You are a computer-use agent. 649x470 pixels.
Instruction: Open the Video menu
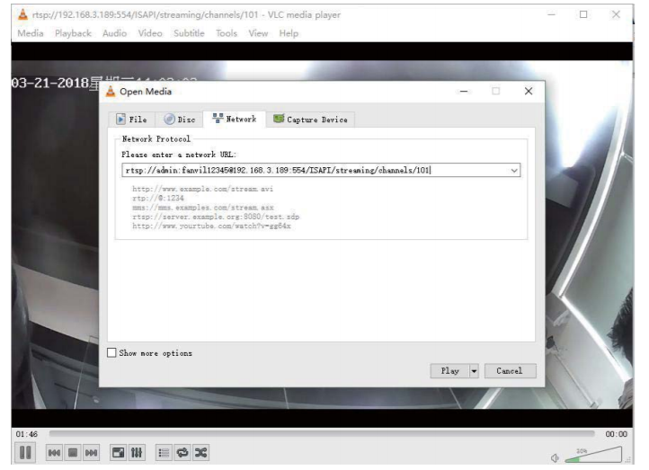pyautogui.click(x=150, y=33)
